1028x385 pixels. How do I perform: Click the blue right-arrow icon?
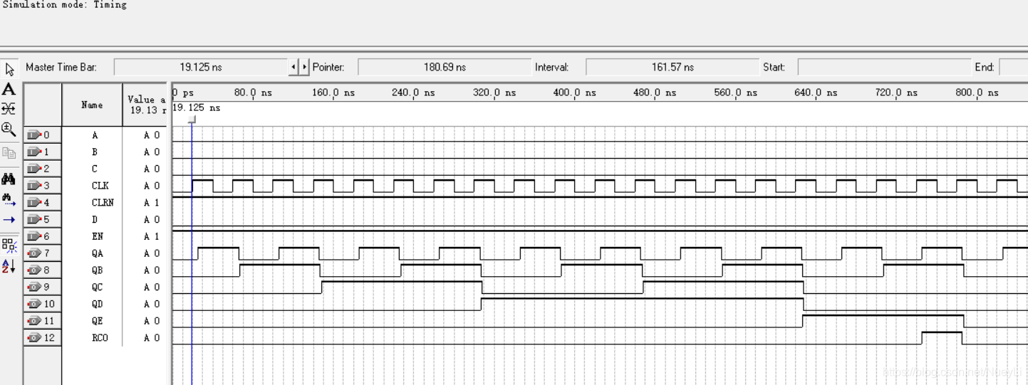(9, 220)
